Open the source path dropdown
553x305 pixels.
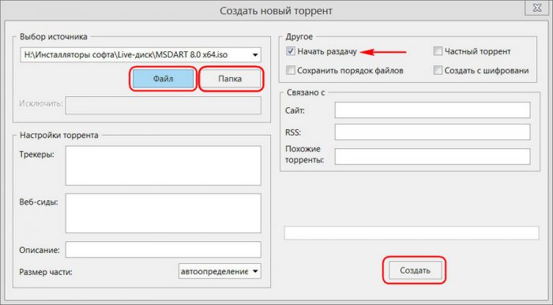click(255, 55)
